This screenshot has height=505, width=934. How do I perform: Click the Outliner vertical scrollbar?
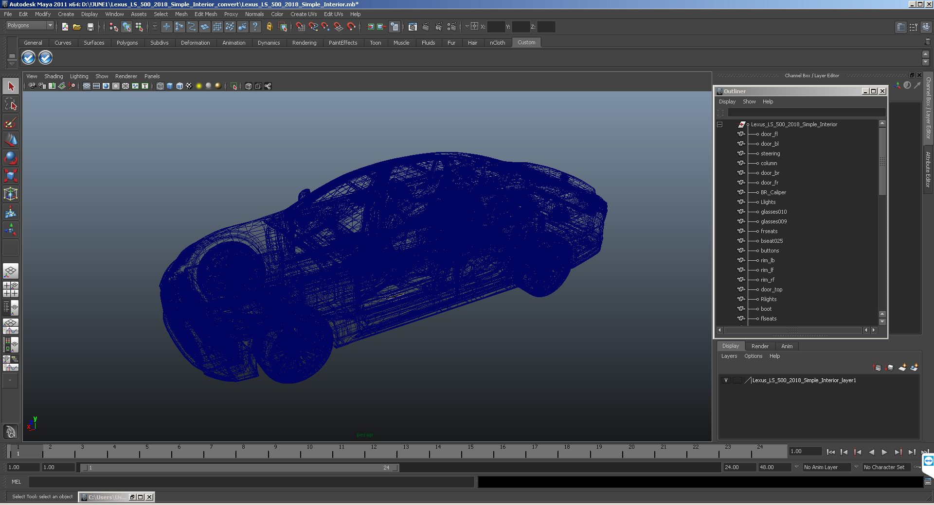[x=882, y=162]
